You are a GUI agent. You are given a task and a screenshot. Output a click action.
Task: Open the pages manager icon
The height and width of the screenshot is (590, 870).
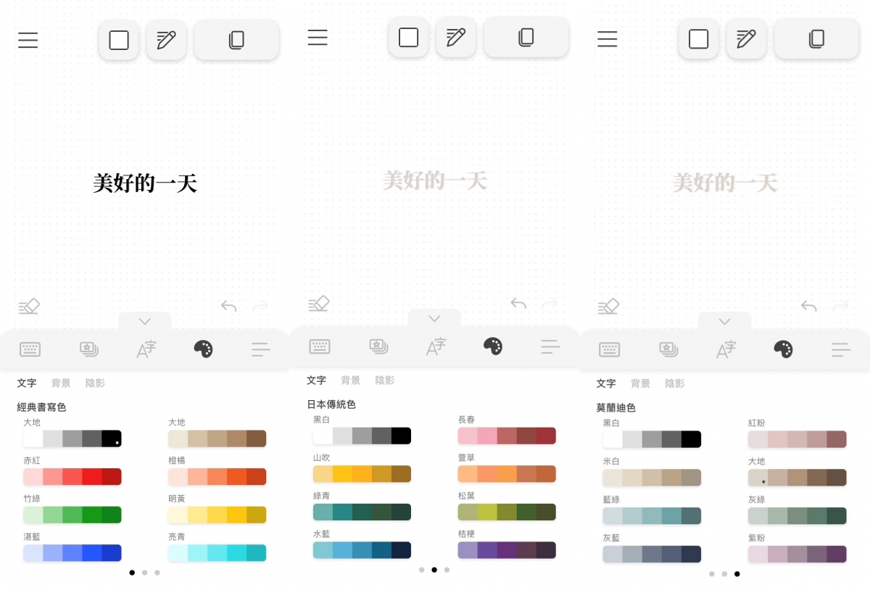(236, 40)
